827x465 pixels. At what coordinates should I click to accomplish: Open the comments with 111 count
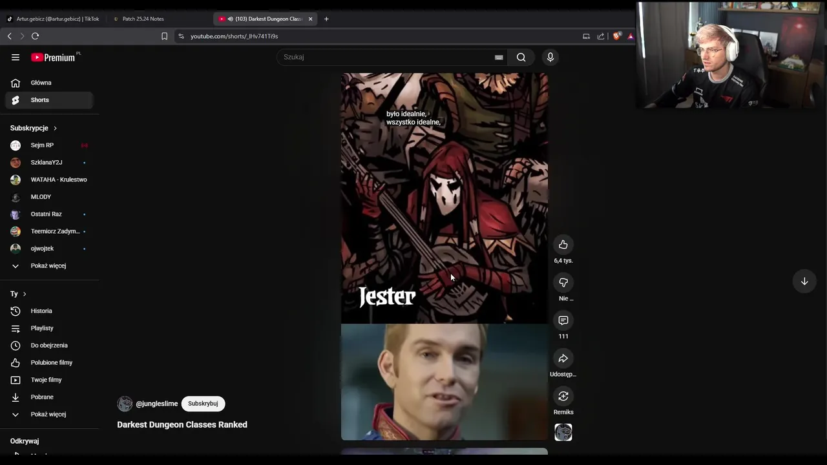tap(563, 320)
